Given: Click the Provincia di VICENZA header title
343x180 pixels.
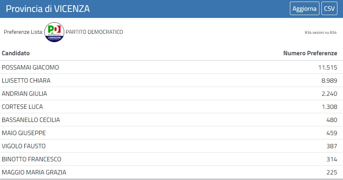Looking at the screenshot, I should [48, 9].
